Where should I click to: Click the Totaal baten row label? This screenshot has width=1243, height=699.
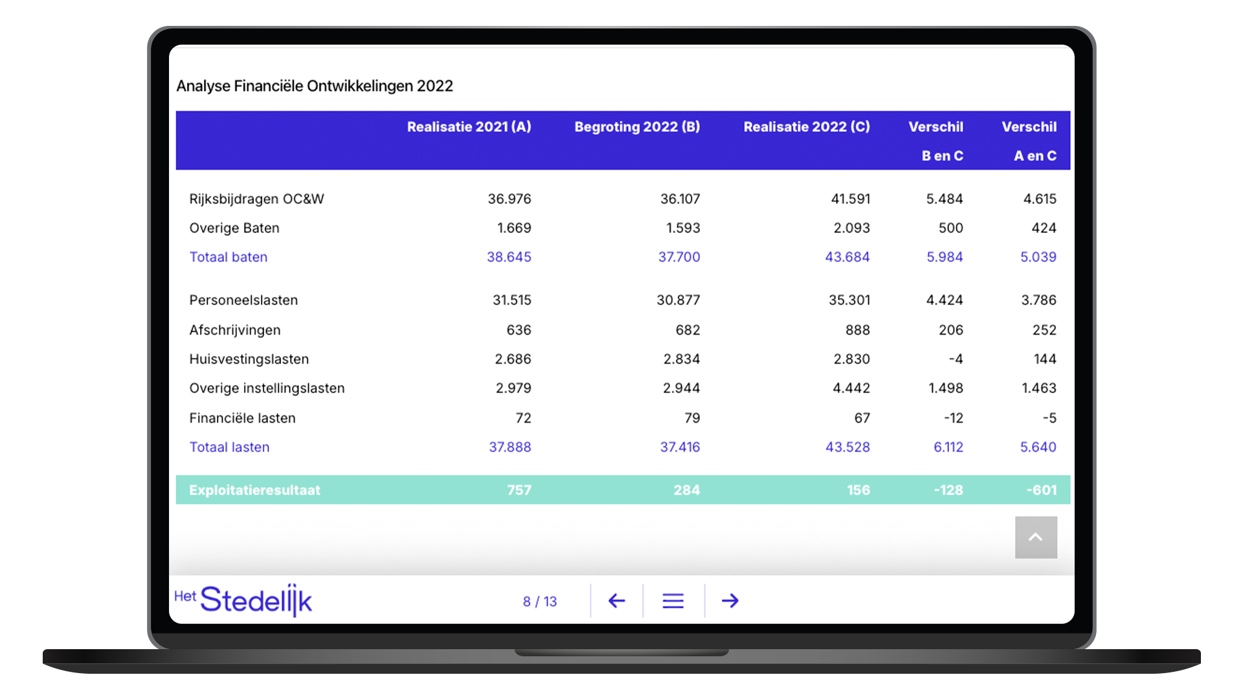(x=228, y=257)
